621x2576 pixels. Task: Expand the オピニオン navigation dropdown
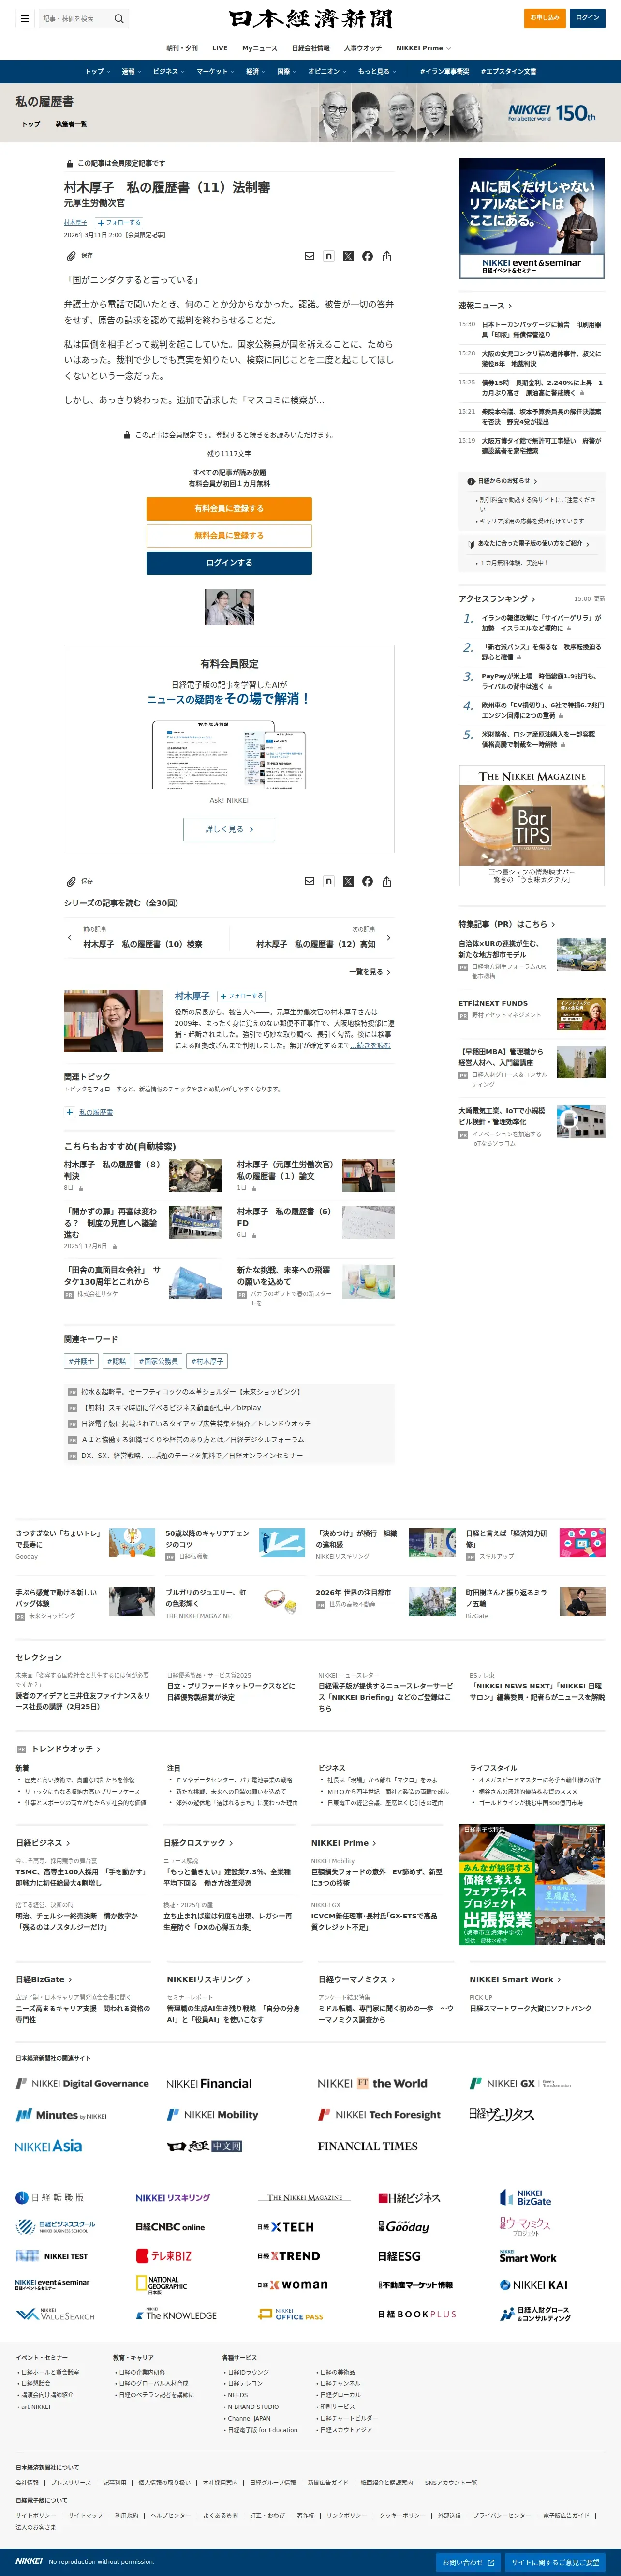tap(326, 71)
